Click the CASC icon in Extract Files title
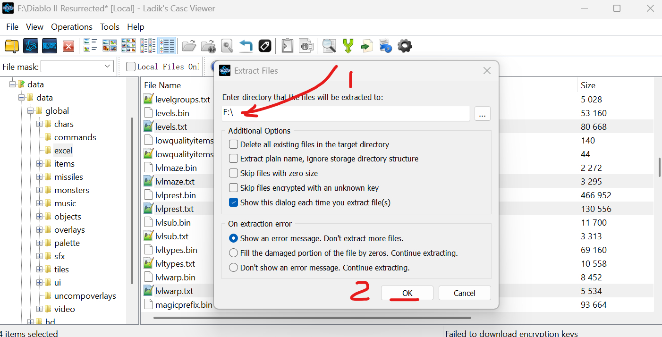The width and height of the screenshot is (662, 337). coord(225,70)
